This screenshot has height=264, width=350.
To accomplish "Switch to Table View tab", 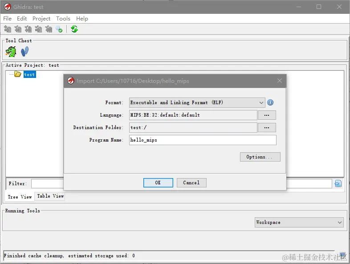I will coord(50,196).
